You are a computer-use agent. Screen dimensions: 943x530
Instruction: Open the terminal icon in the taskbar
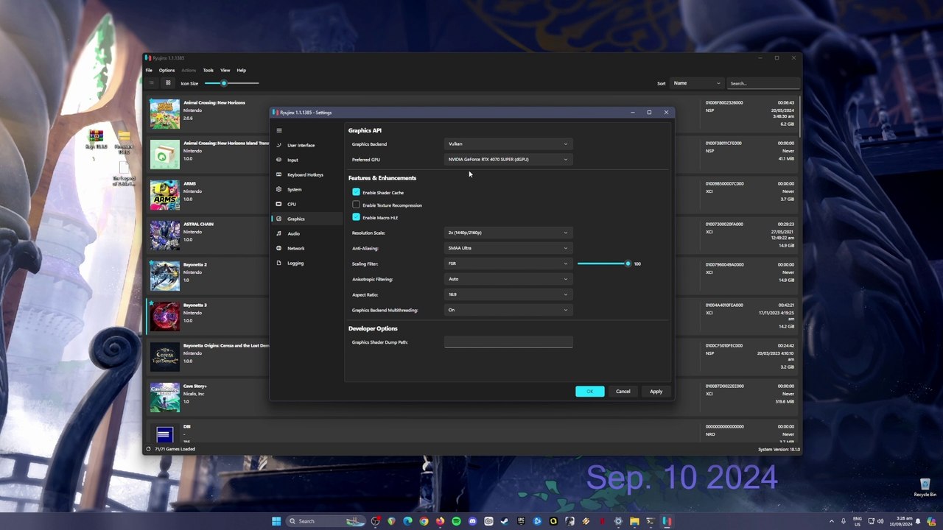coord(651,521)
